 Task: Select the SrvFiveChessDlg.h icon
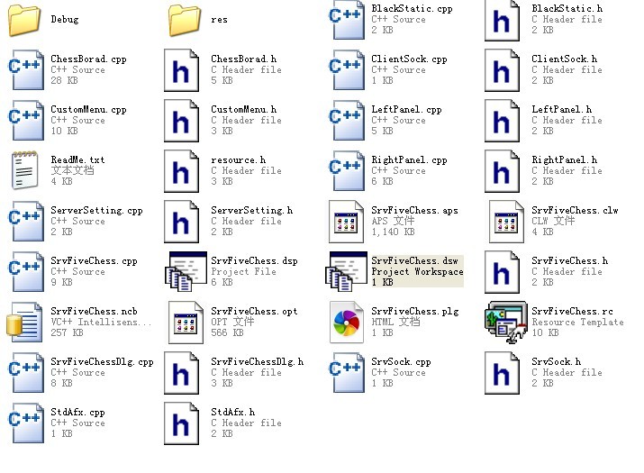(182, 373)
